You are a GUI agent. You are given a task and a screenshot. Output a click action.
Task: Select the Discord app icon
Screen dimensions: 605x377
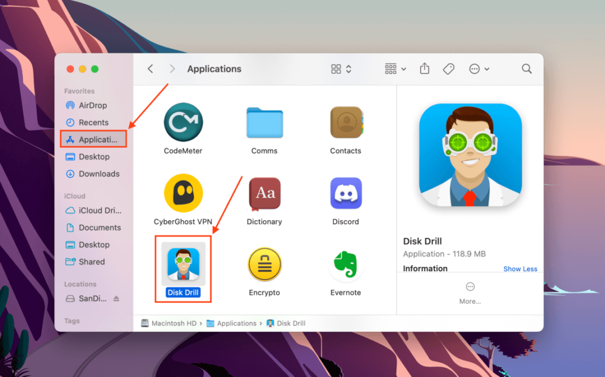pyautogui.click(x=346, y=193)
